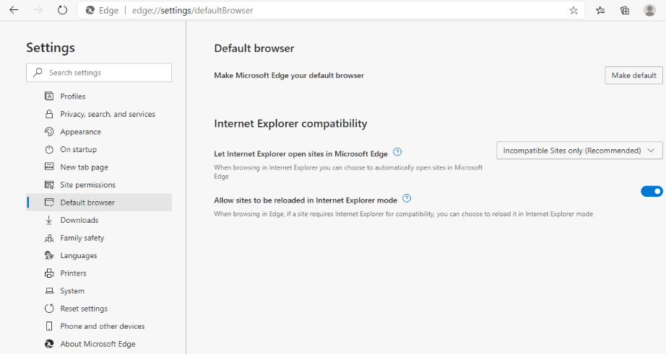Click the On startup power icon
Screen dimensions: 666x354
[x=49, y=149]
